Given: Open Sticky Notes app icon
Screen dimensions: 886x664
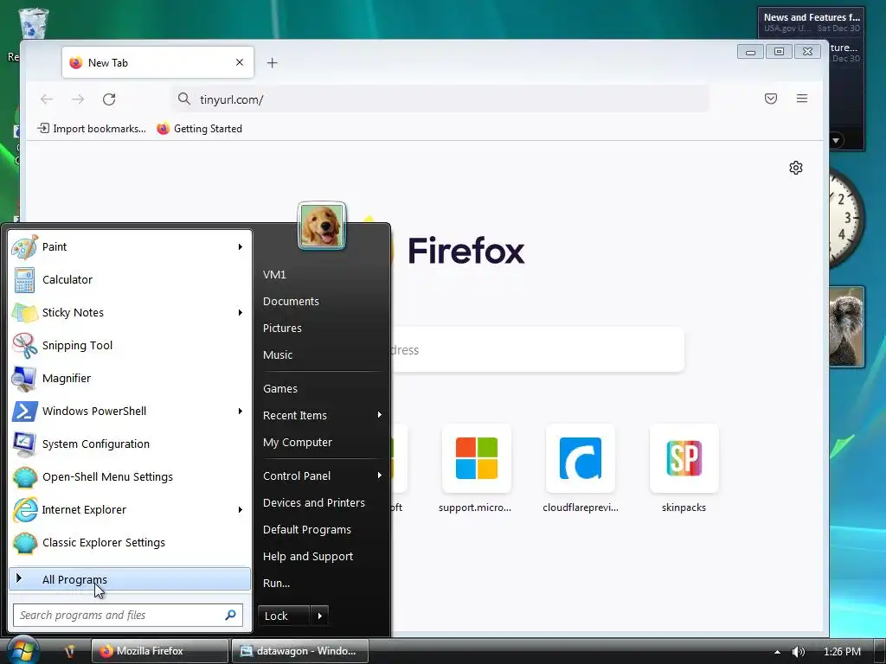Looking at the screenshot, I should tap(24, 312).
